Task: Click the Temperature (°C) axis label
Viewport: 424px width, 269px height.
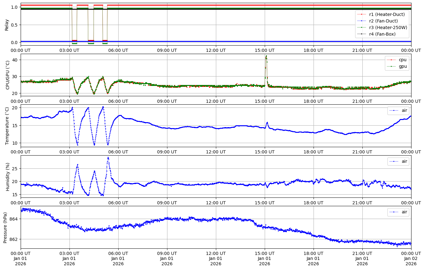Action: coord(7,126)
